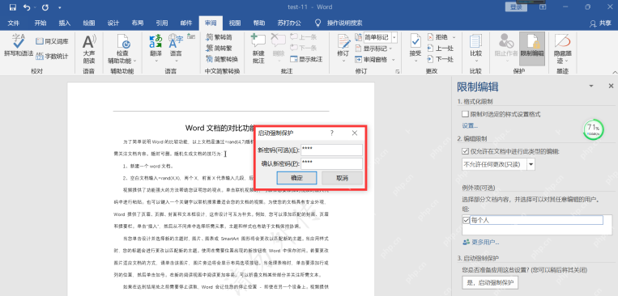Viewport: 618px width, 296px height.
Task: Switch to the 布局 tab
Action: (x=138, y=23)
